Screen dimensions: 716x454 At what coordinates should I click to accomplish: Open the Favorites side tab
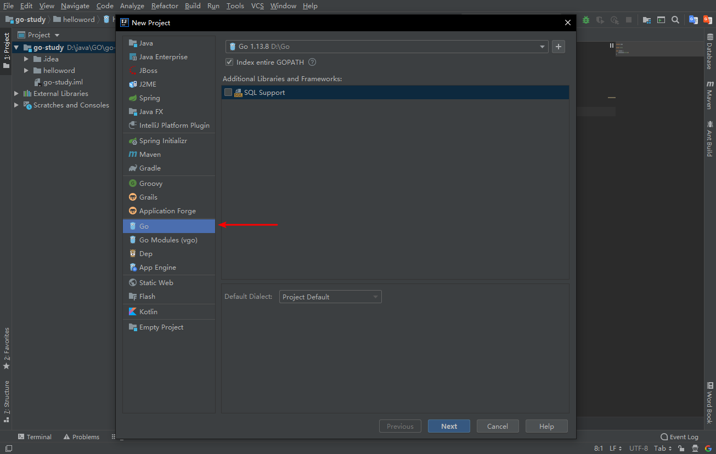pyautogui.click(x=7, y=349)
